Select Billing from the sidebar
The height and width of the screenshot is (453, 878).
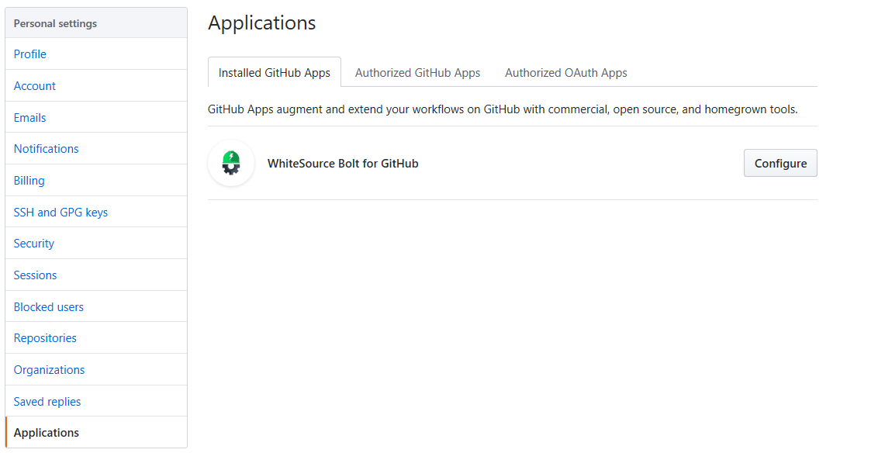click(29, 181)
